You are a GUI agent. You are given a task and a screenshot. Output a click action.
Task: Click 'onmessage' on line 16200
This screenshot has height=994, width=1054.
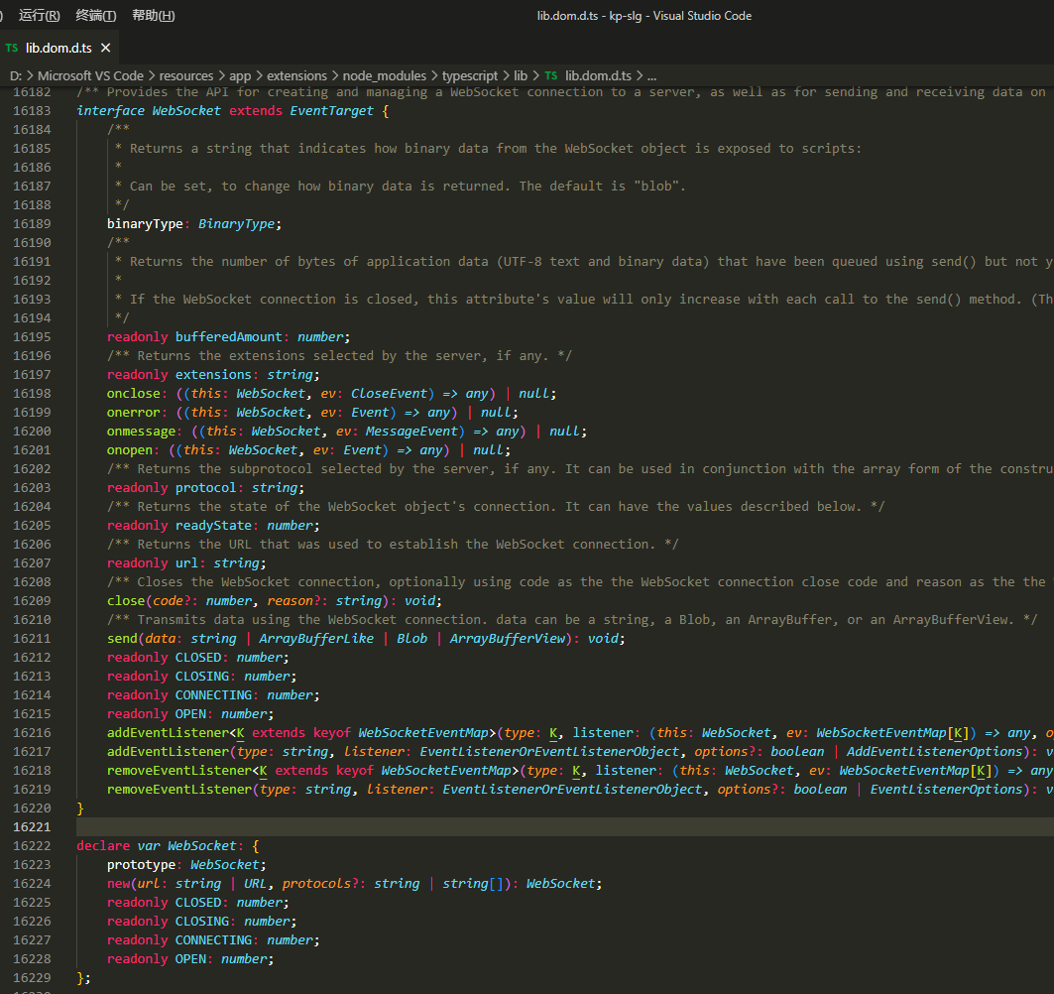tap(141, 431)
